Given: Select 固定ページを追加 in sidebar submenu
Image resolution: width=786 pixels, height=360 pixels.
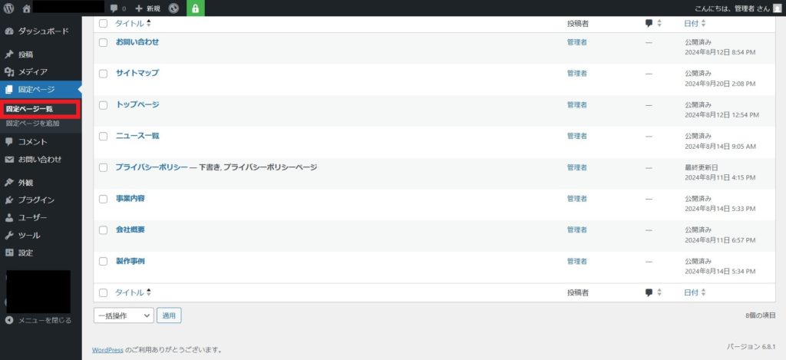Looking at the screenshot, I should (32, 124).
